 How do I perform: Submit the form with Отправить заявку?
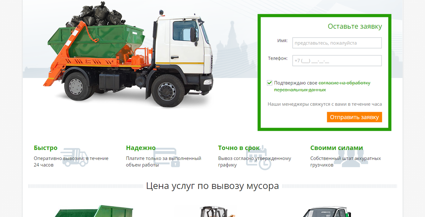tap(355, 117)
